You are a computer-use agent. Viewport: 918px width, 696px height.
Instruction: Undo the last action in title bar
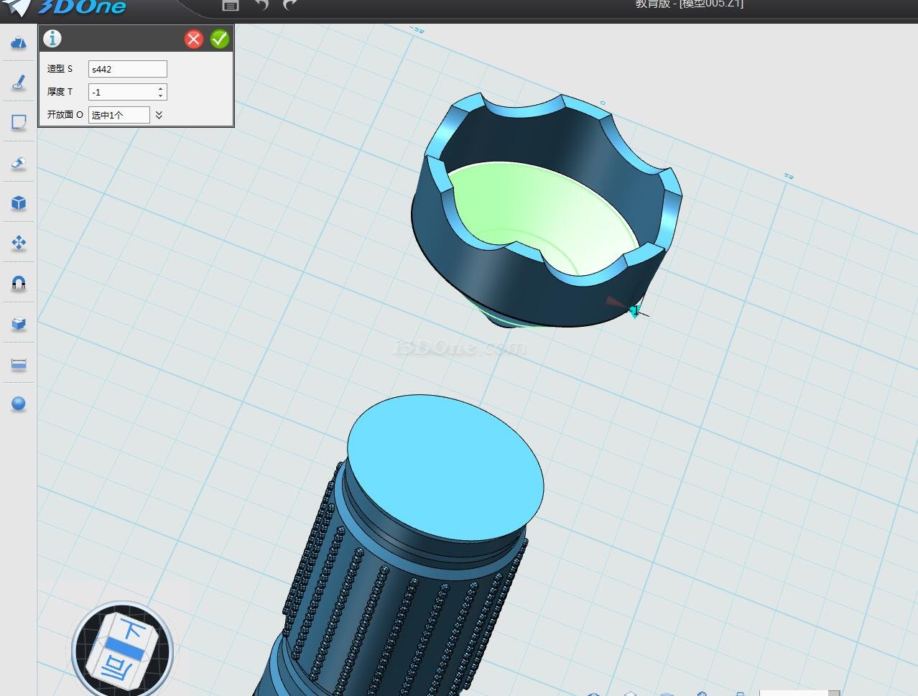[261, 5]
